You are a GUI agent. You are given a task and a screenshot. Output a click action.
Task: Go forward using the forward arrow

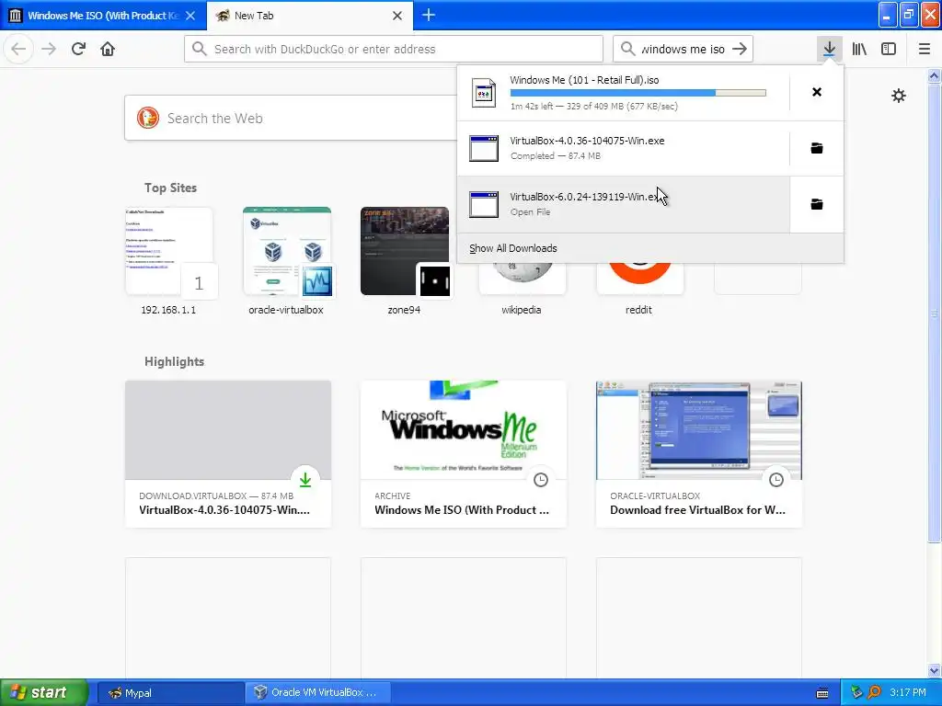pos(49,49)
